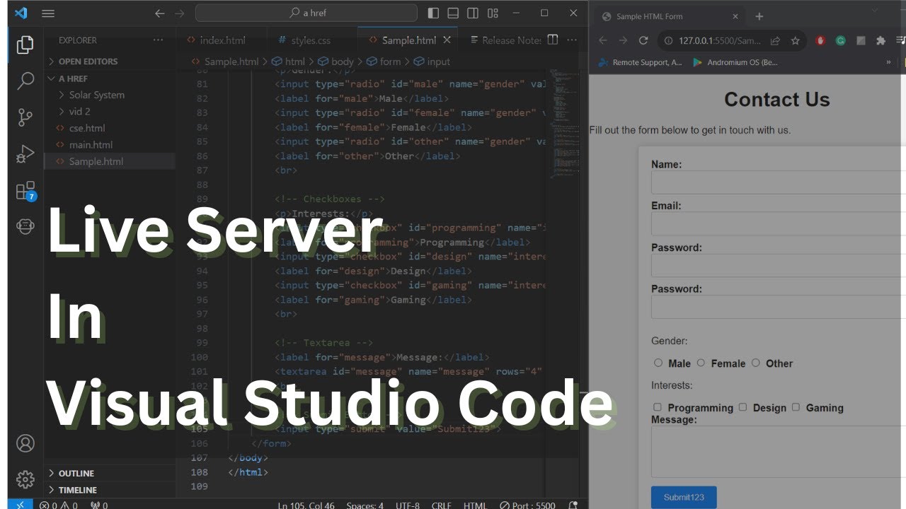
Task: Expand the OPEN EDITORS section
Action: 110,62
